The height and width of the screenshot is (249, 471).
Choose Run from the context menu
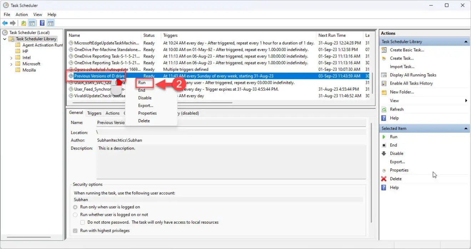point(142,82)
